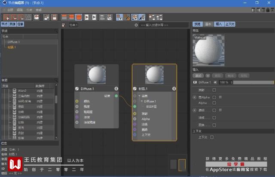Click the first grey node-list toolbar icon

(102, 17)
